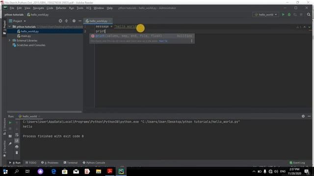Screen dimensions: 314x176
Task: Open the TODO tool window
Action: [x=31, y=163]
